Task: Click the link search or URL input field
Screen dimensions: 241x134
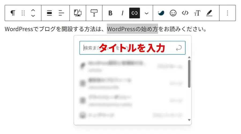Action: click(133, 48)
